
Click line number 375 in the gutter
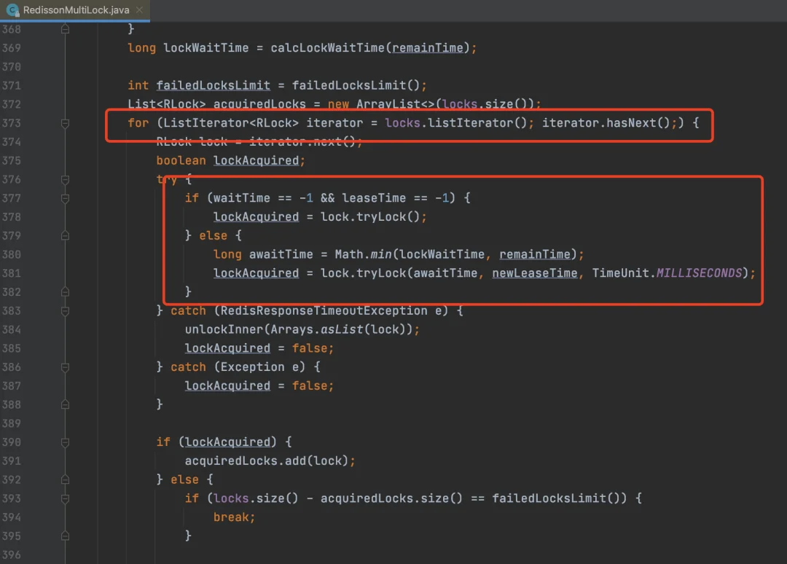12,160
